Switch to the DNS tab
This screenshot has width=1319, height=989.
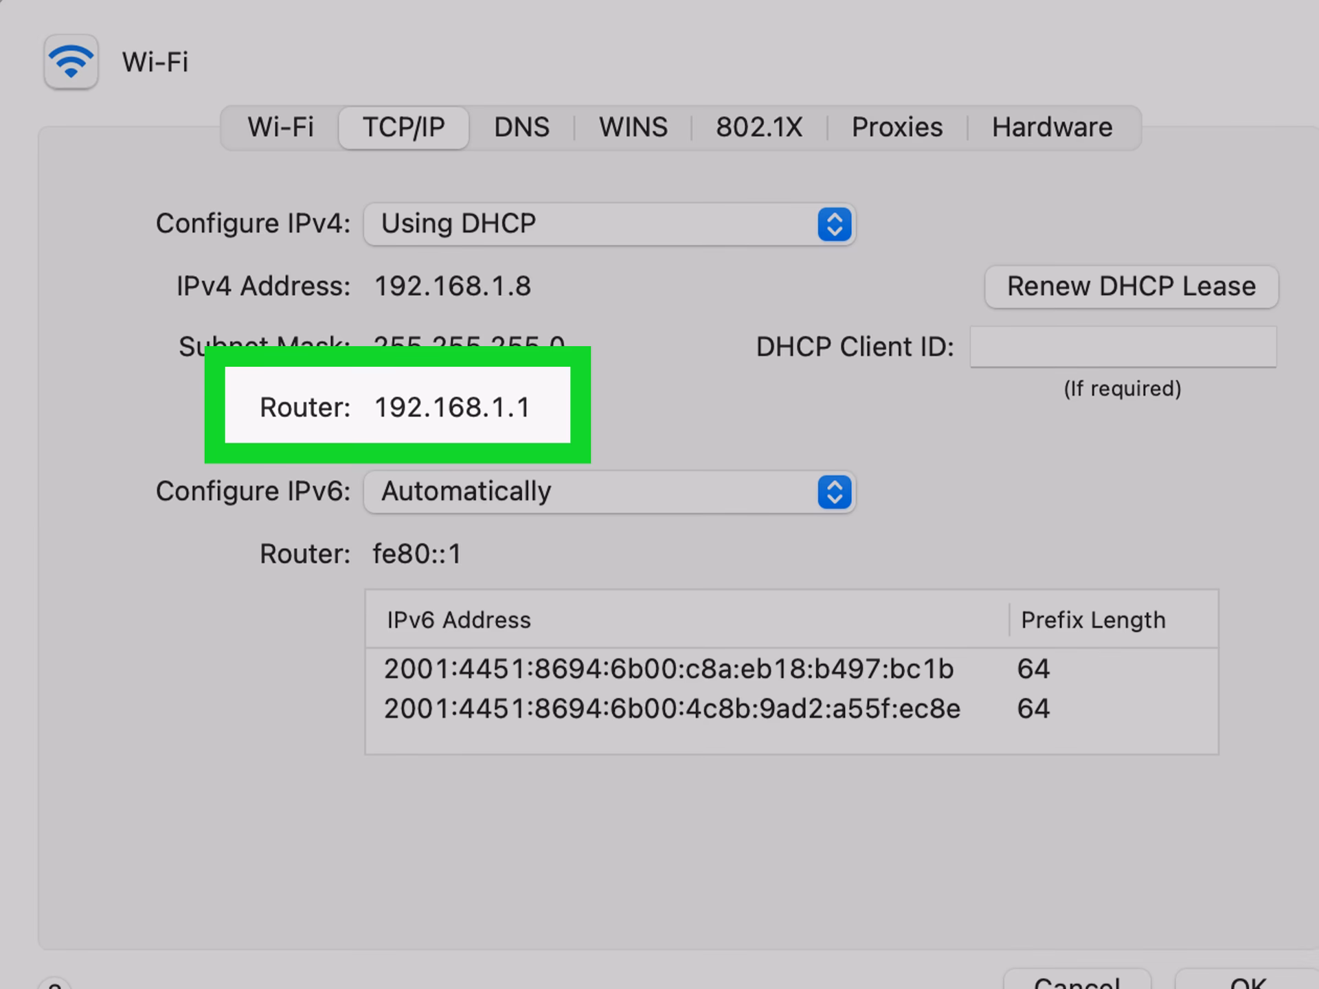pos(521,127)
